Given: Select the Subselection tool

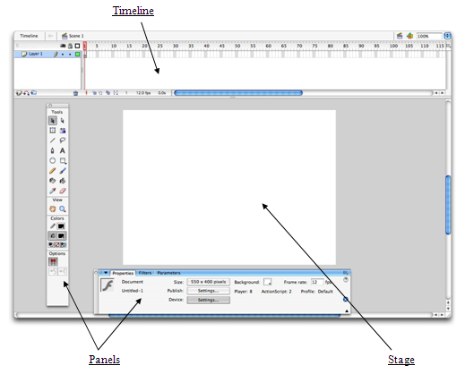Looking at the screenshot, I should click(x=63, y=121).
